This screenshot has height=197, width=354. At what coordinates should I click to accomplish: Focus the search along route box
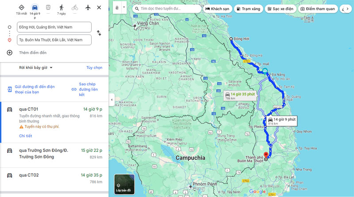coord(167,9)
